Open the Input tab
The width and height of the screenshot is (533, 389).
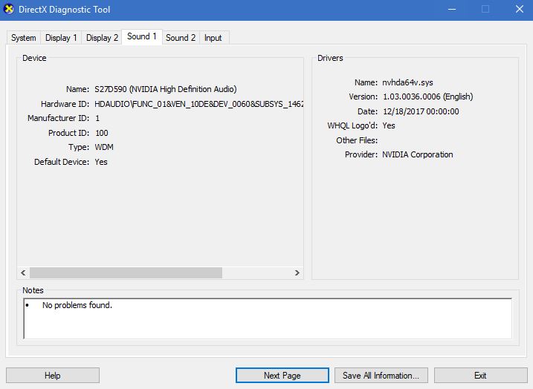(x=213, y=38)
